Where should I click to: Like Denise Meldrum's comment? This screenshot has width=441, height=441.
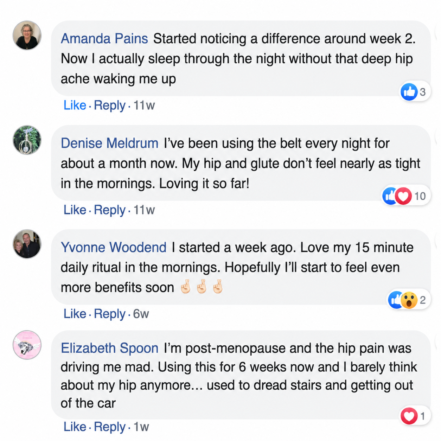click(x=75, y=210)
